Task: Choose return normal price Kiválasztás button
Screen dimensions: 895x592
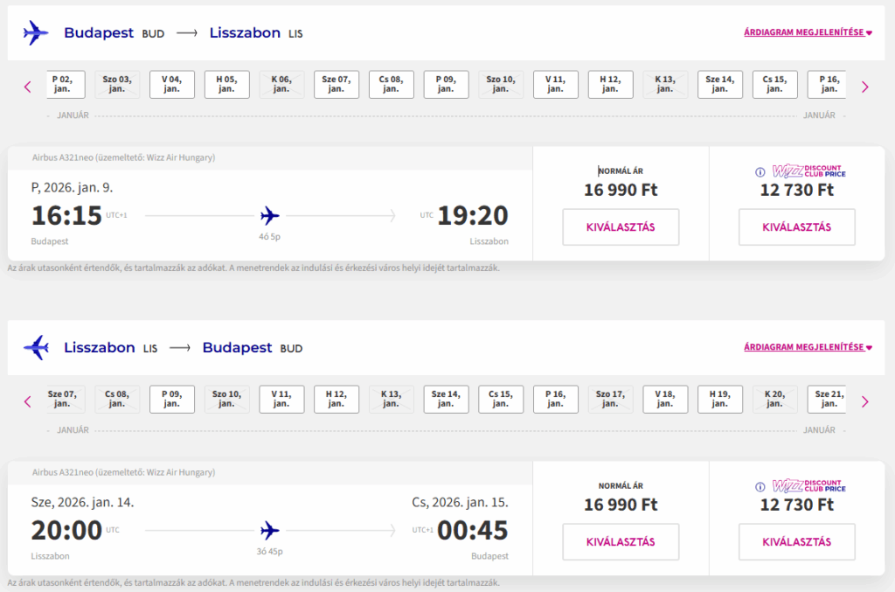Action: point(621,542)
